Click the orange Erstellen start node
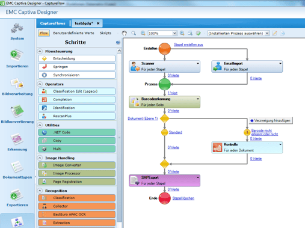 pos(165,49)
